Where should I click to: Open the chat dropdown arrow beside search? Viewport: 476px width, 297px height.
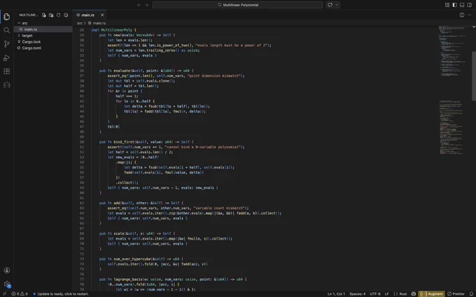click(337, 5)
